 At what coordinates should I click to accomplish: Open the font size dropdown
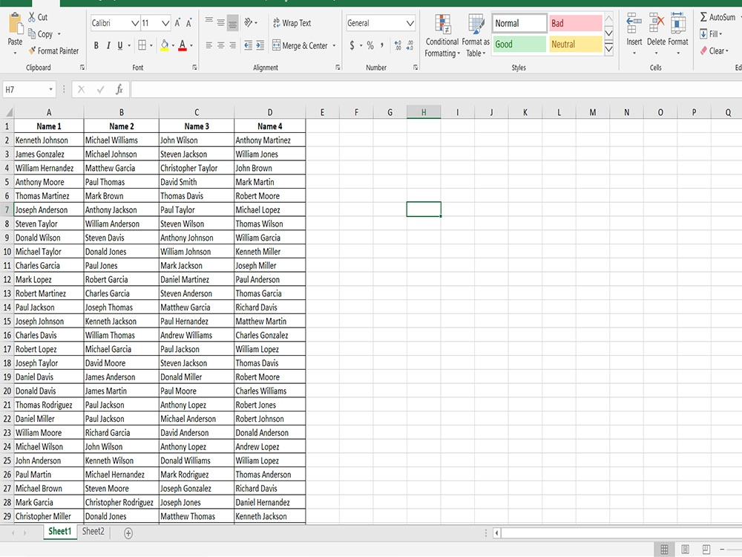[165, 23]
